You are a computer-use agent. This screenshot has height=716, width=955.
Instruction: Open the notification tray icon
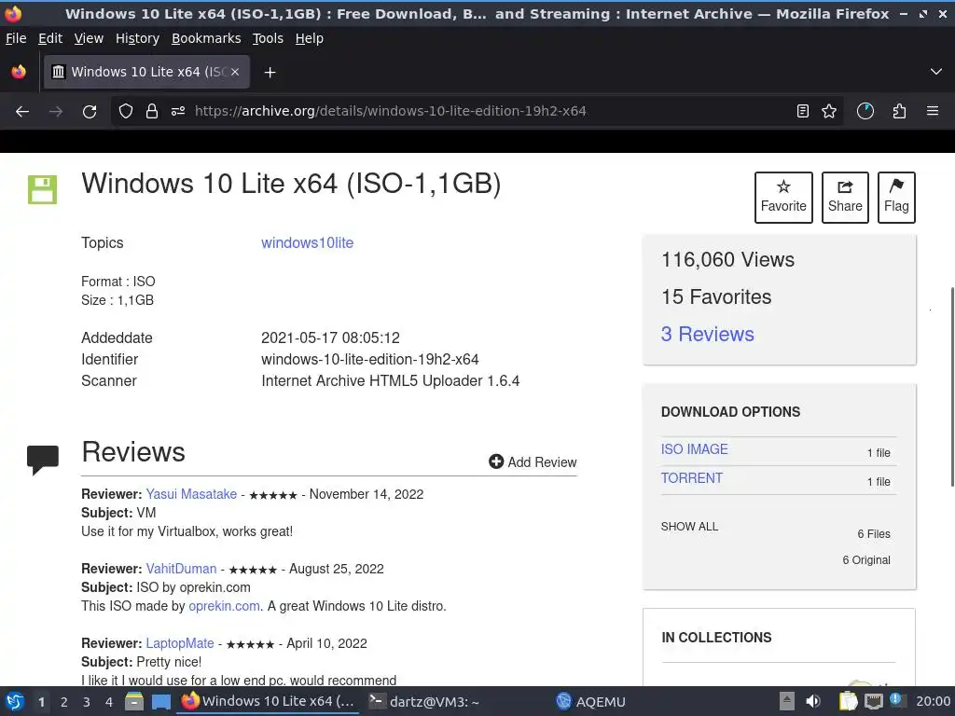pos(896,699)
